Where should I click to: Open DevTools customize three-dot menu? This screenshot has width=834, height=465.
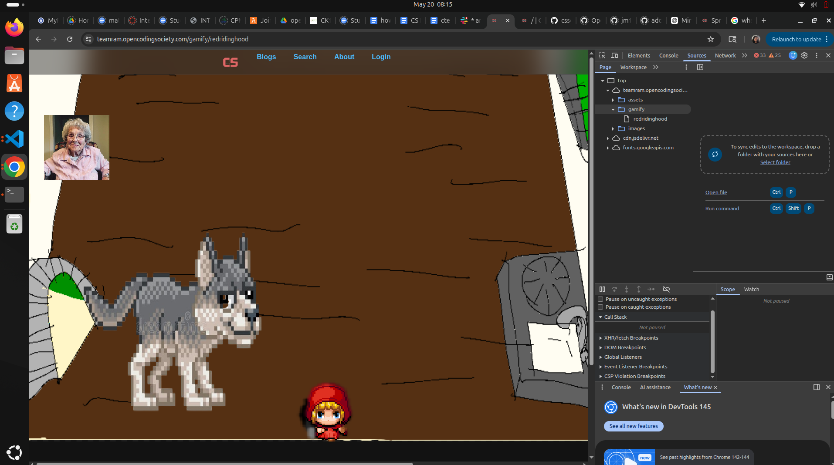click(x=817, y=55)
